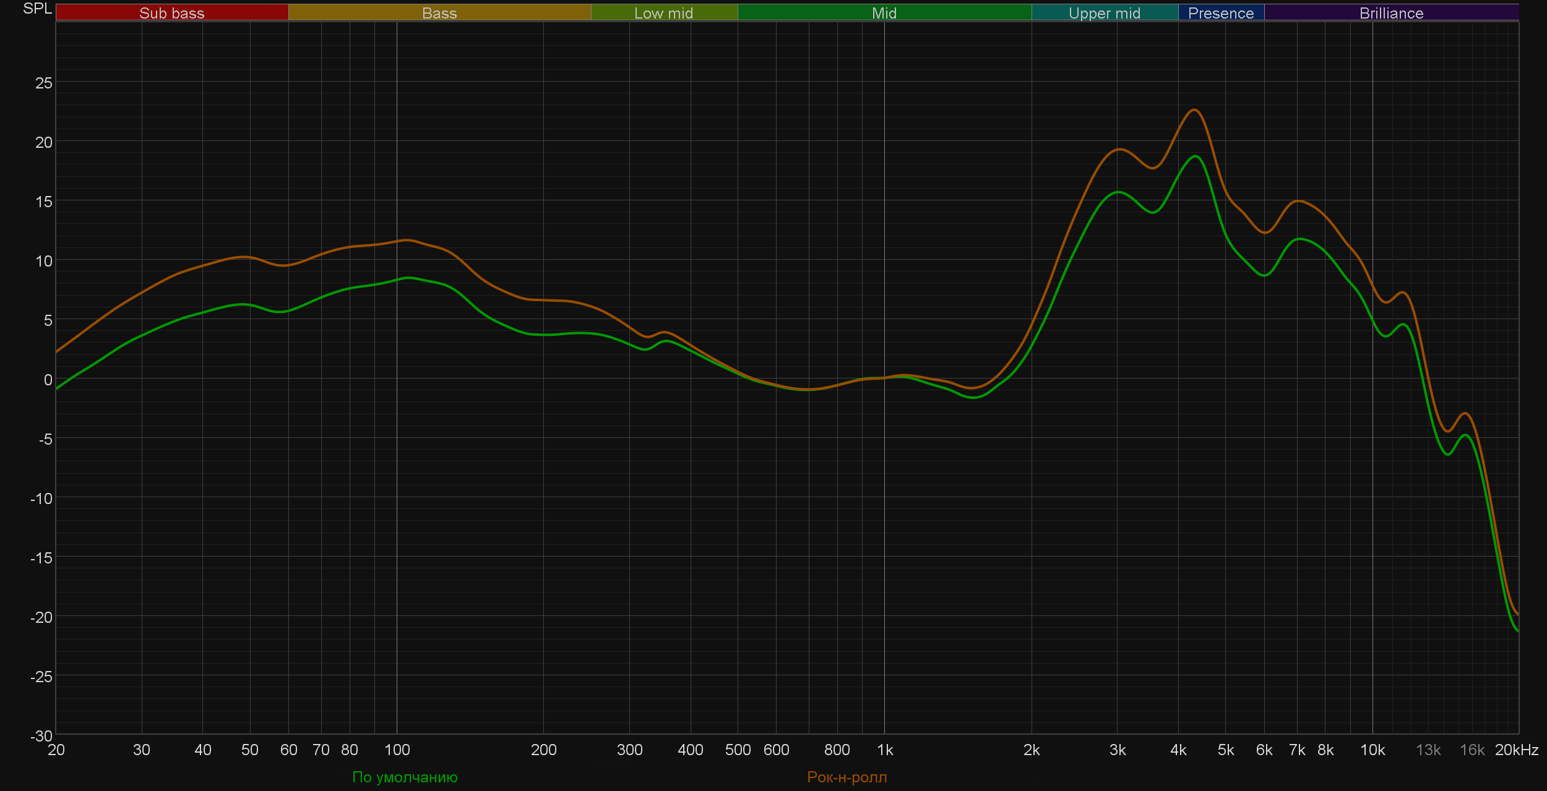Click the orange Рок-н-ролл legend label
This screenshot has height=791, width=1547.
(x=847, y=777)
